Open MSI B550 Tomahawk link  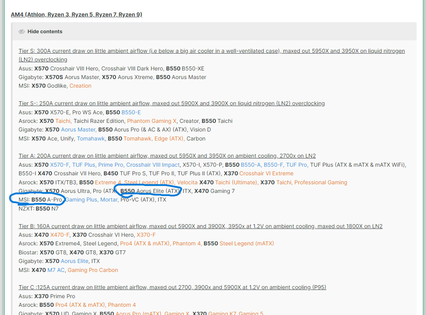[x=138, y=139]
